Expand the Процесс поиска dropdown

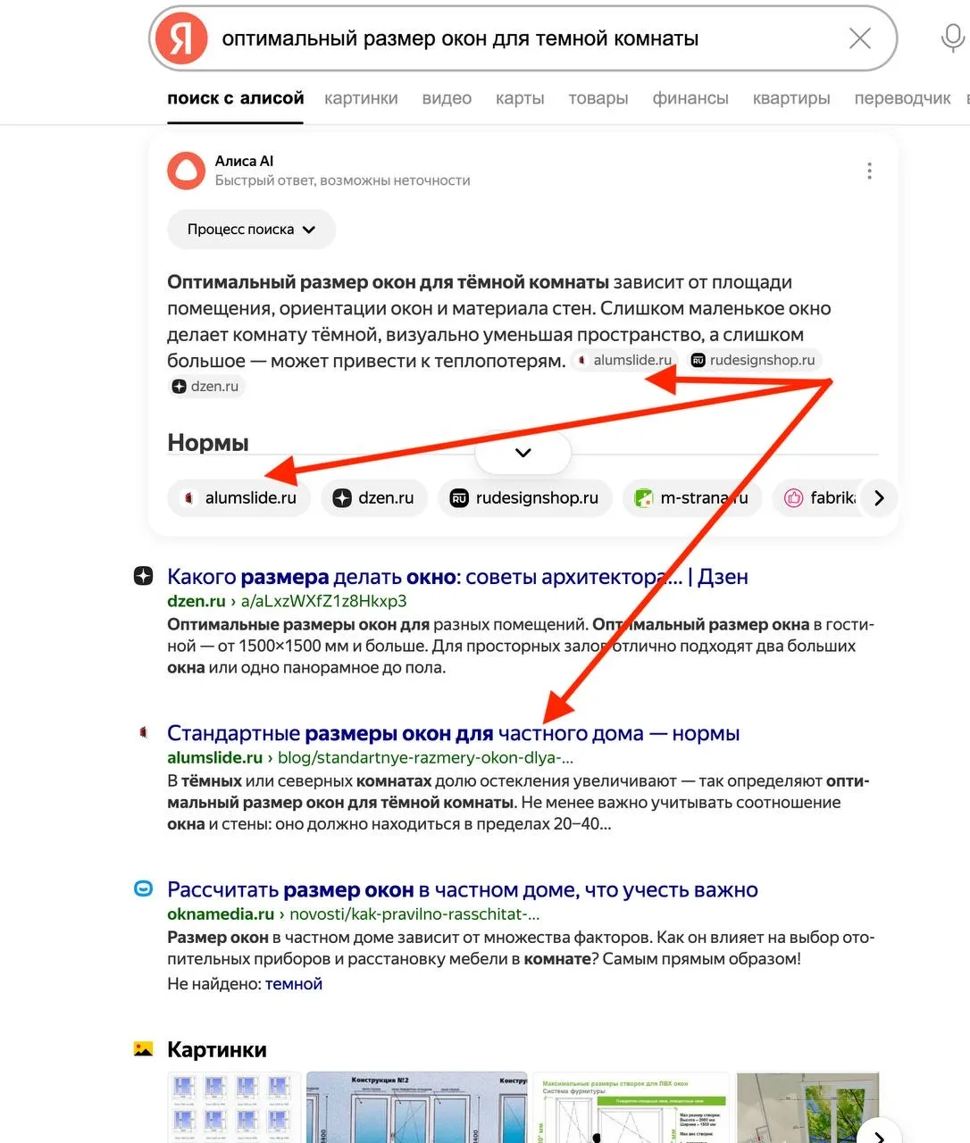(x=251, y=229)
